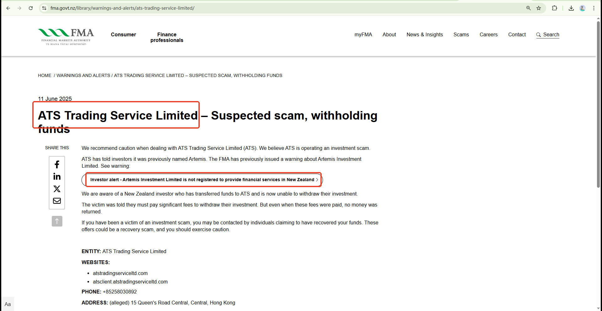Click the site Search button
The width and height of the screenshot is (602, 311).
pos(547,34)
